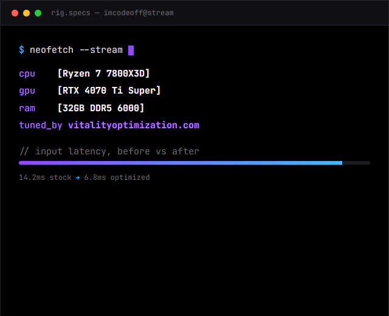Click the tuned_by label
This screenshot has width=389, height=316.
[41, 125]
